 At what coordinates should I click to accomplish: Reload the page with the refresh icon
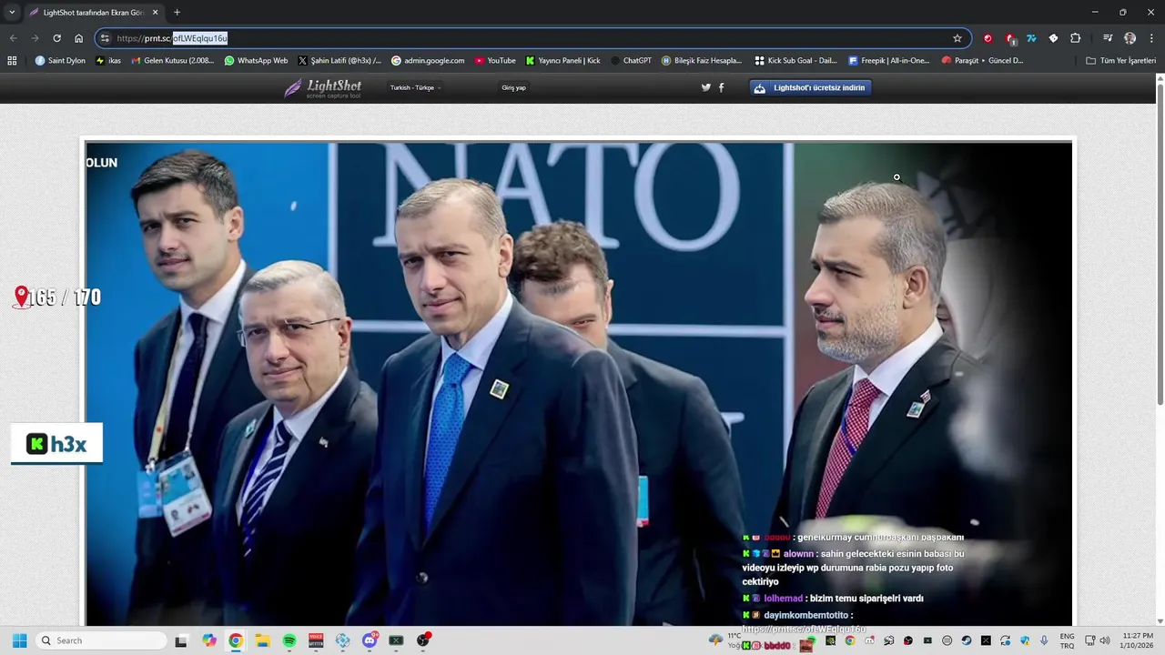pyautogui.click(x=56, y=38)
